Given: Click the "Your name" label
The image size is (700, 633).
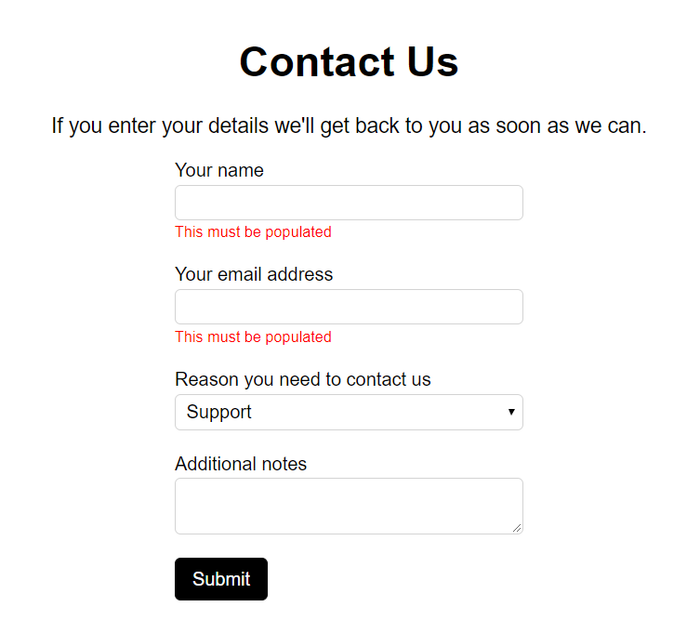Looking at the screenshot, I should pyautogui.click(x=219, y=170).
